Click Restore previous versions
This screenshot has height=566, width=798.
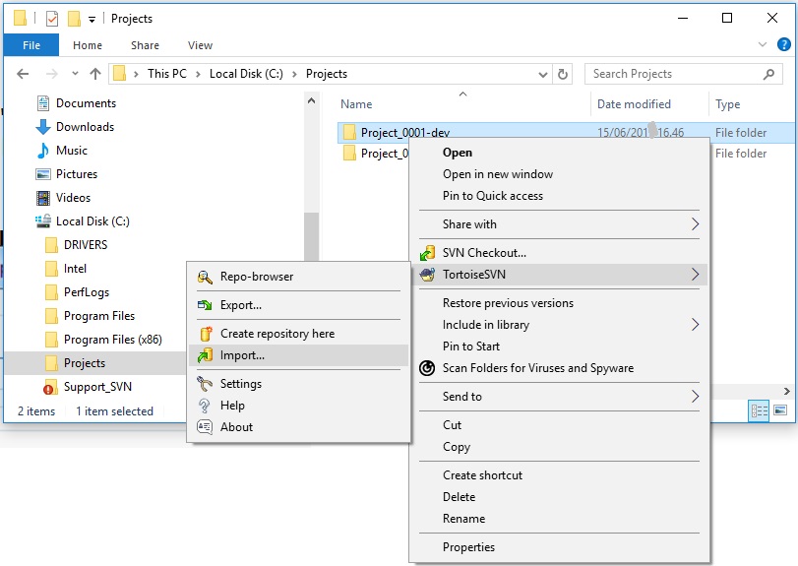[559, 303]
